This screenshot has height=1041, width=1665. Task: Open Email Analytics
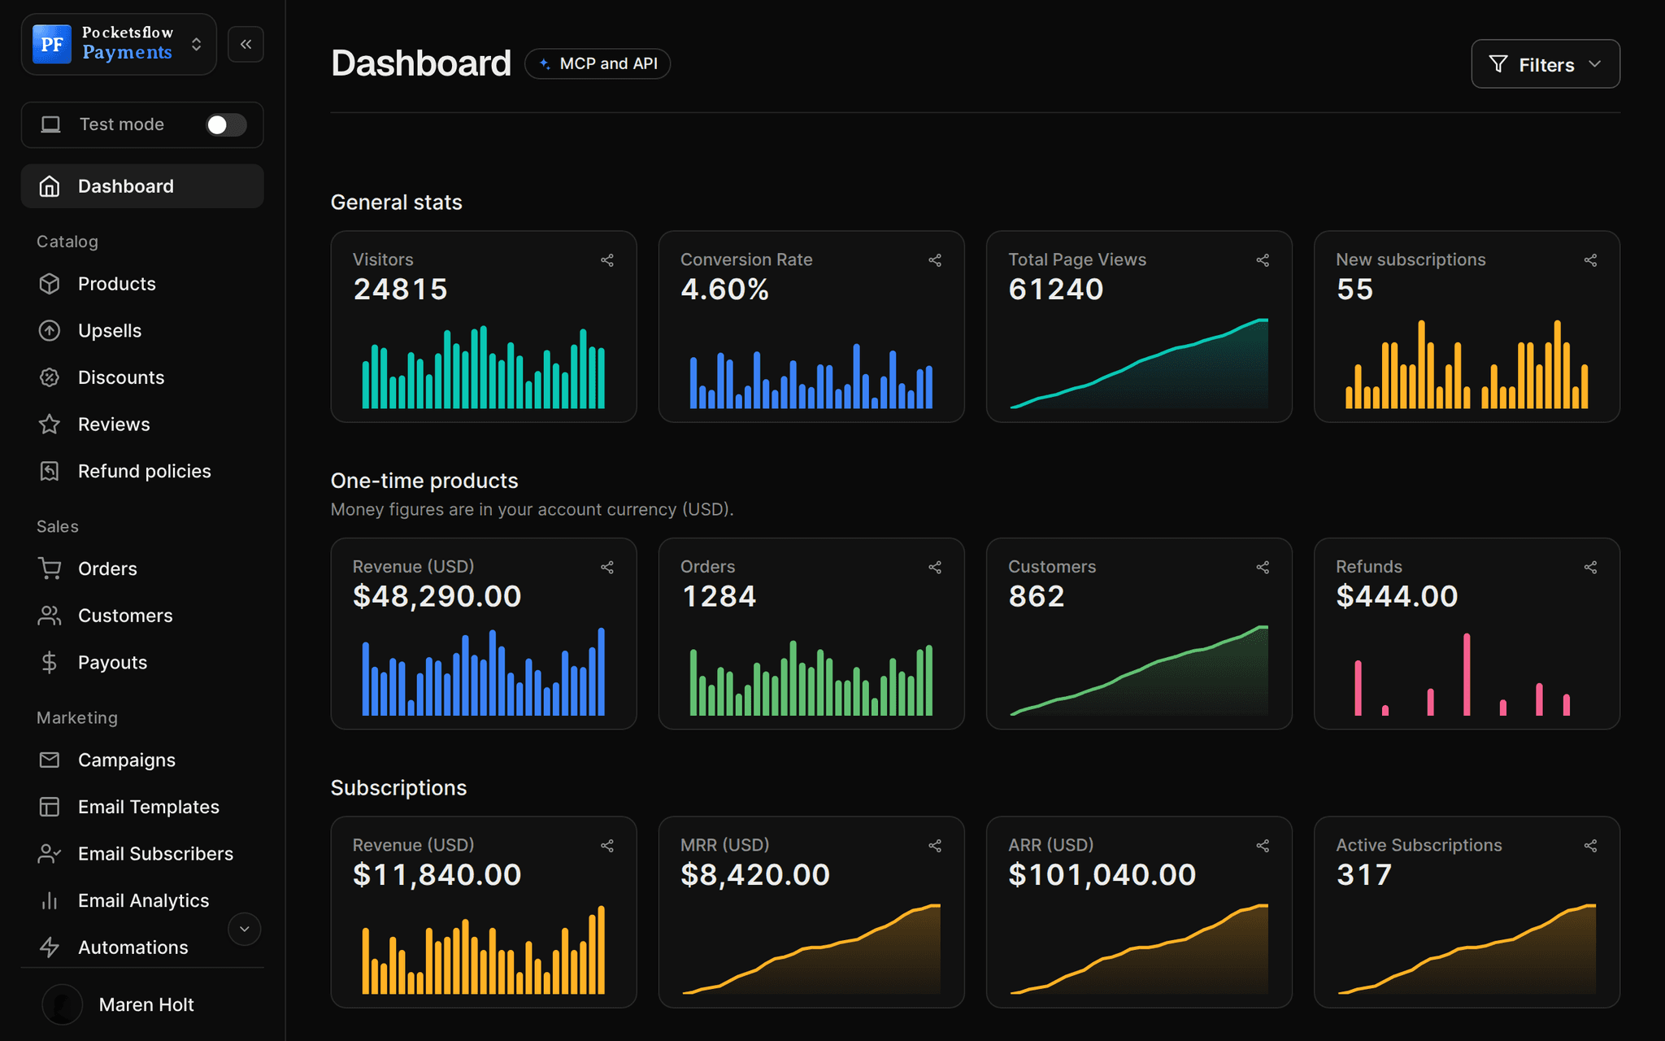coord(142,900)
